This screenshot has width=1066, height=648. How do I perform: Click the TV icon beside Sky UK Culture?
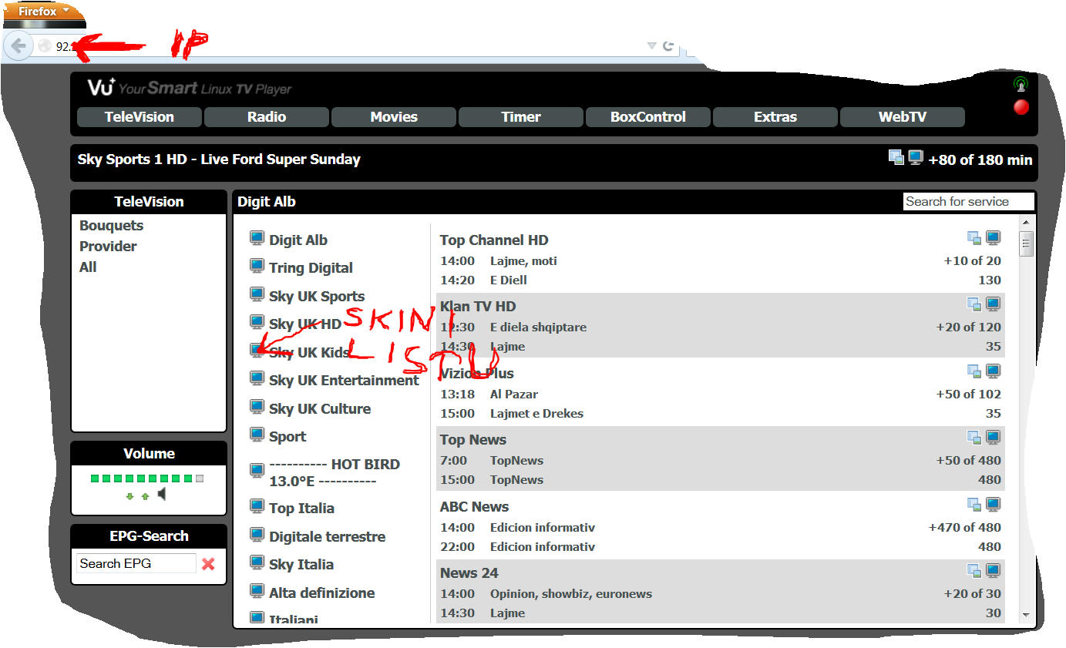[257, 407]
